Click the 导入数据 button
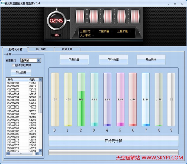The image size is (187, 164). coord(113,60)
